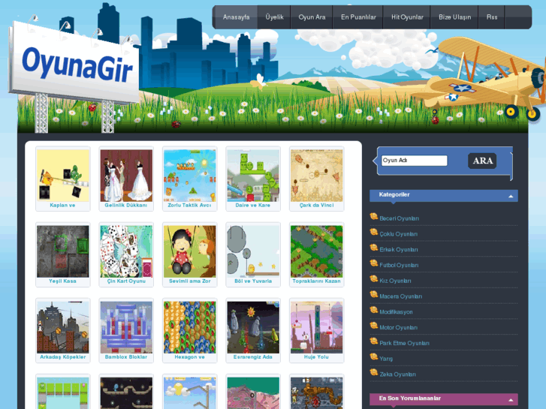Image resolution: width=546 pixels, height=409 pixels.
Task: Click the icon beside Kız Oyunları
Action: click(373, 279)
